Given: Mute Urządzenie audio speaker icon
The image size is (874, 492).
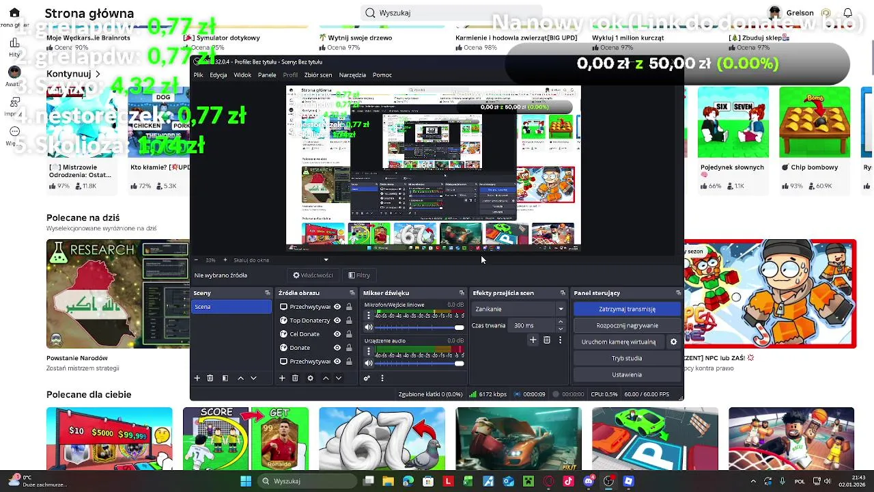Looking at the screenshot, I should click(x=369, y=363).
